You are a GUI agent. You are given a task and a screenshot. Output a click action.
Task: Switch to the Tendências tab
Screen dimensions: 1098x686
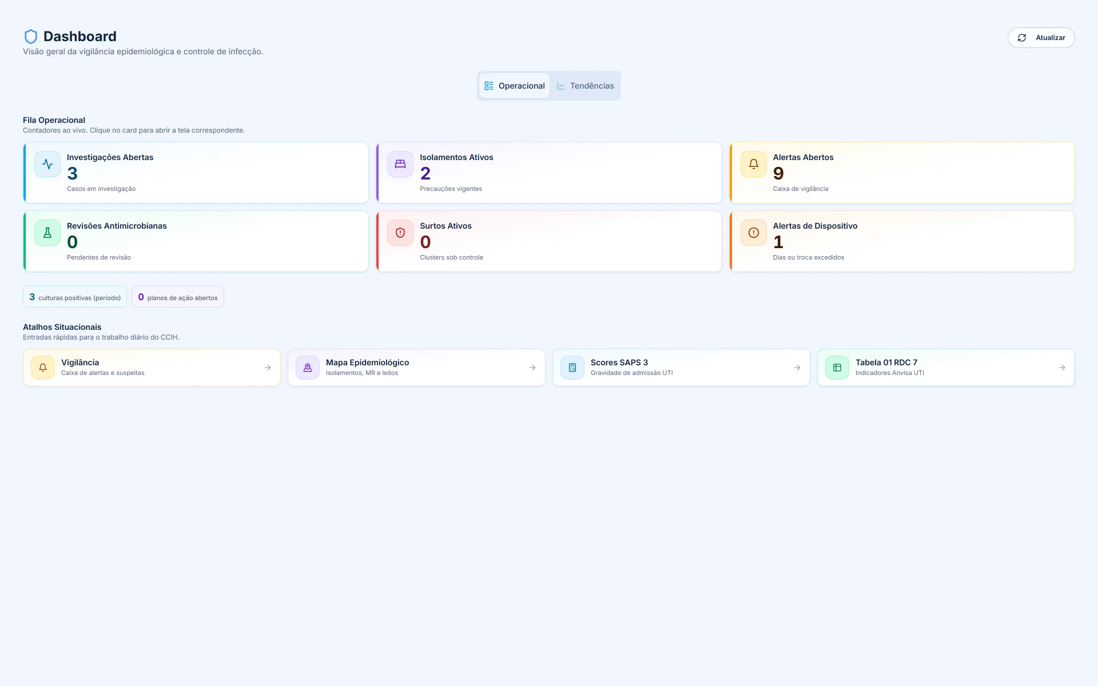(x=585, y=86)
